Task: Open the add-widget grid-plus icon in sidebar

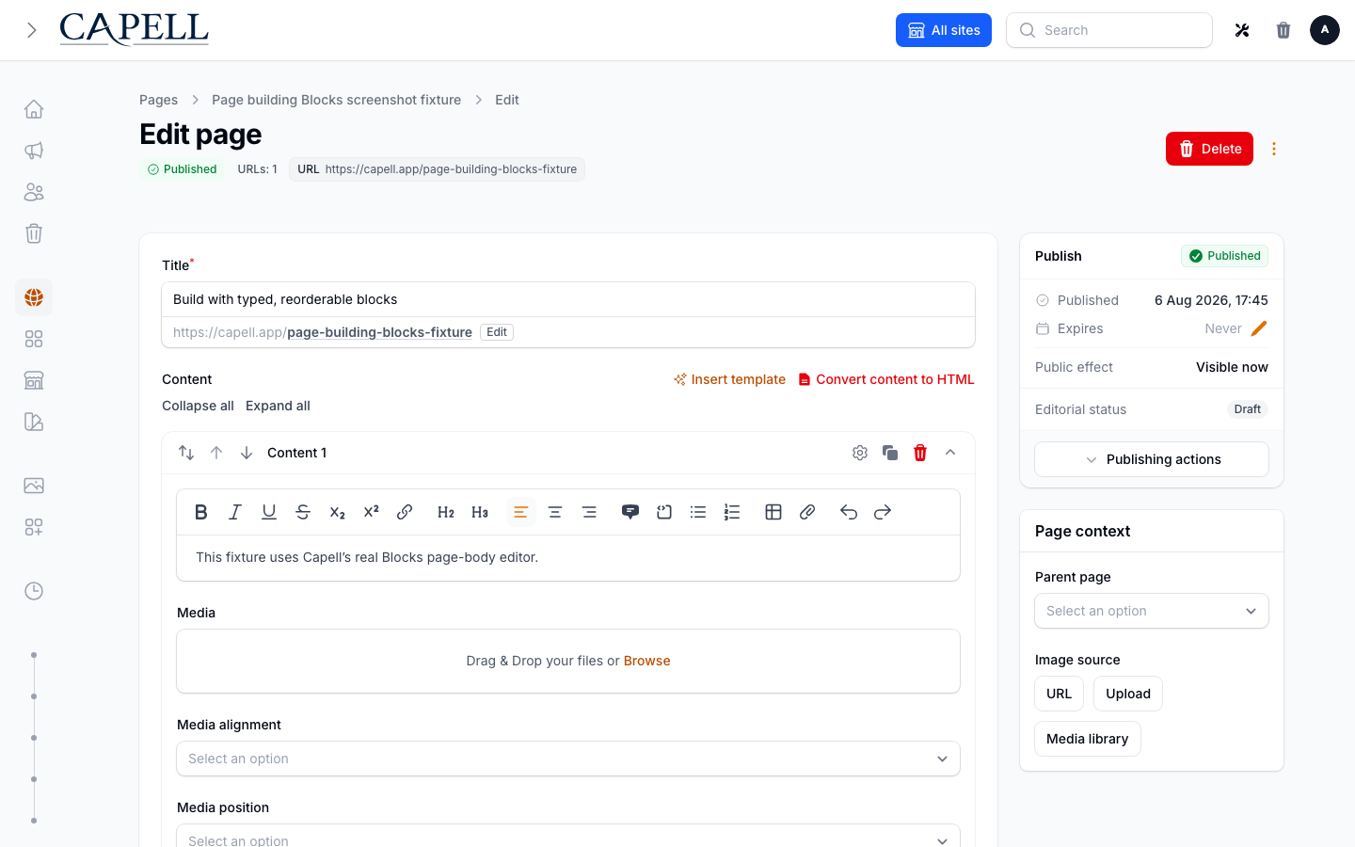Action: (x=34, y=527)
